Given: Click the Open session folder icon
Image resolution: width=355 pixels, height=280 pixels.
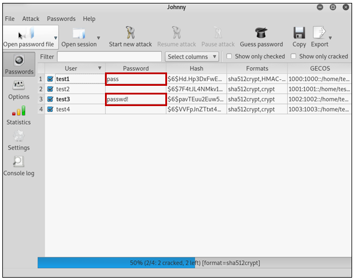Looking at the screenshot, I should pos(78,33).
